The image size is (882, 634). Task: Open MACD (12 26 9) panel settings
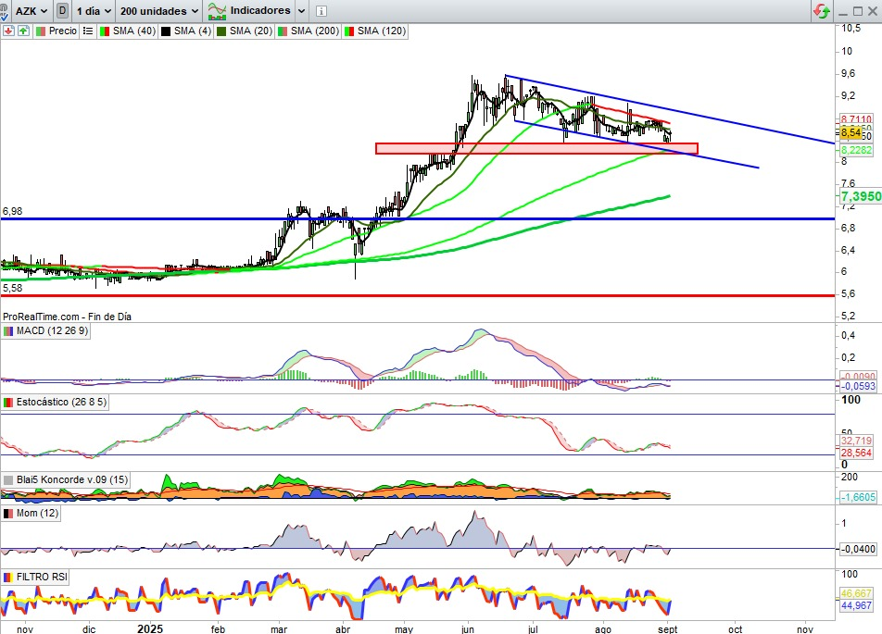pyautogui.click(x=46, y=330)
